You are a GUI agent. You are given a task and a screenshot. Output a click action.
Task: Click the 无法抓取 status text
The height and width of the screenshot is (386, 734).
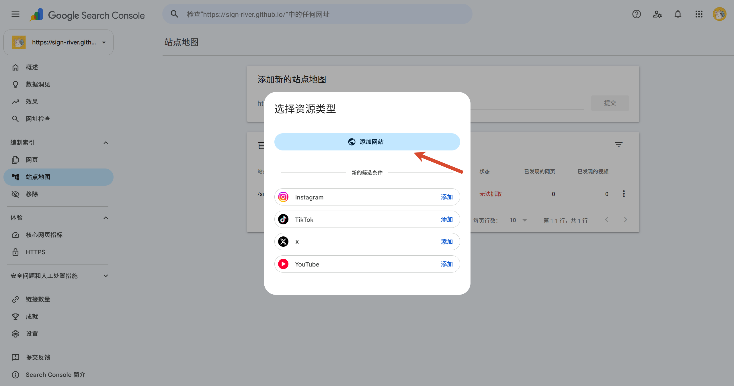(490, 194)
